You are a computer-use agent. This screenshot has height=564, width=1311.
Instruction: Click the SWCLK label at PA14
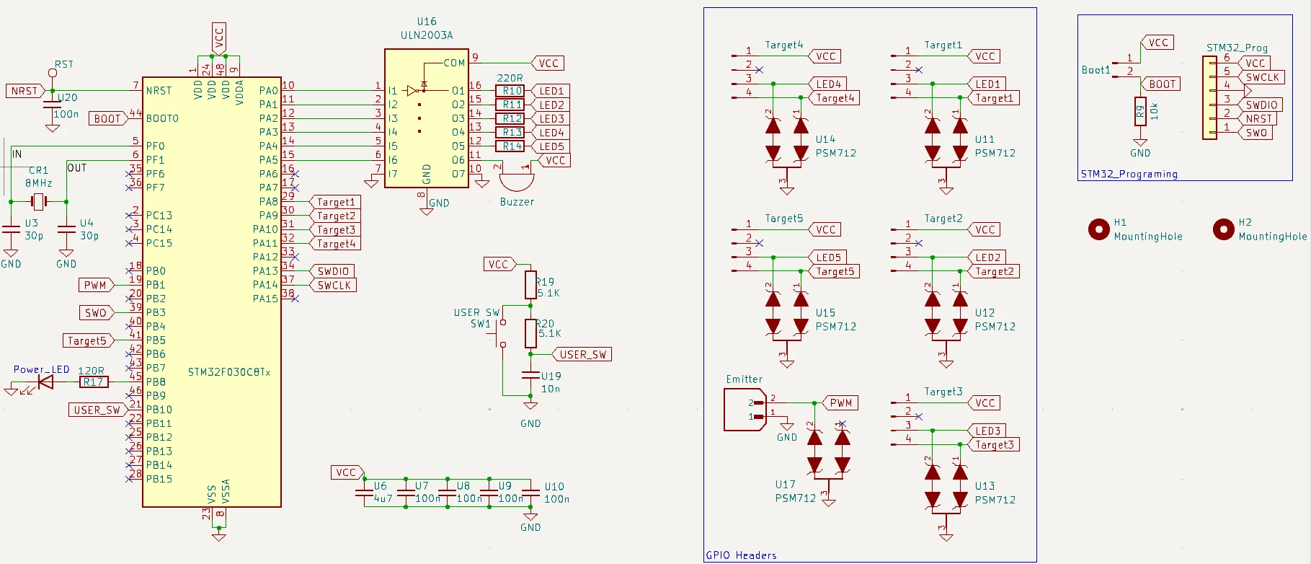[x=333, y=285]
